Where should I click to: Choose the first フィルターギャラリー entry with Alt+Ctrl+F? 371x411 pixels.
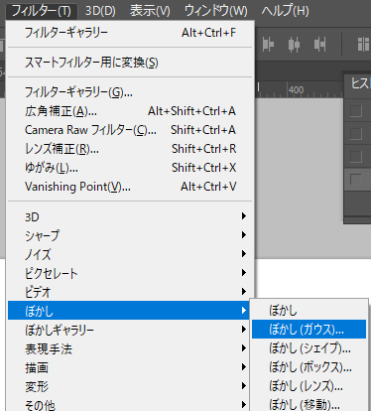point(130,33)
